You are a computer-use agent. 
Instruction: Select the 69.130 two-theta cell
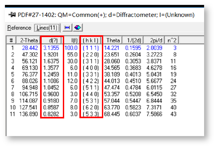[x=30, y=68]
